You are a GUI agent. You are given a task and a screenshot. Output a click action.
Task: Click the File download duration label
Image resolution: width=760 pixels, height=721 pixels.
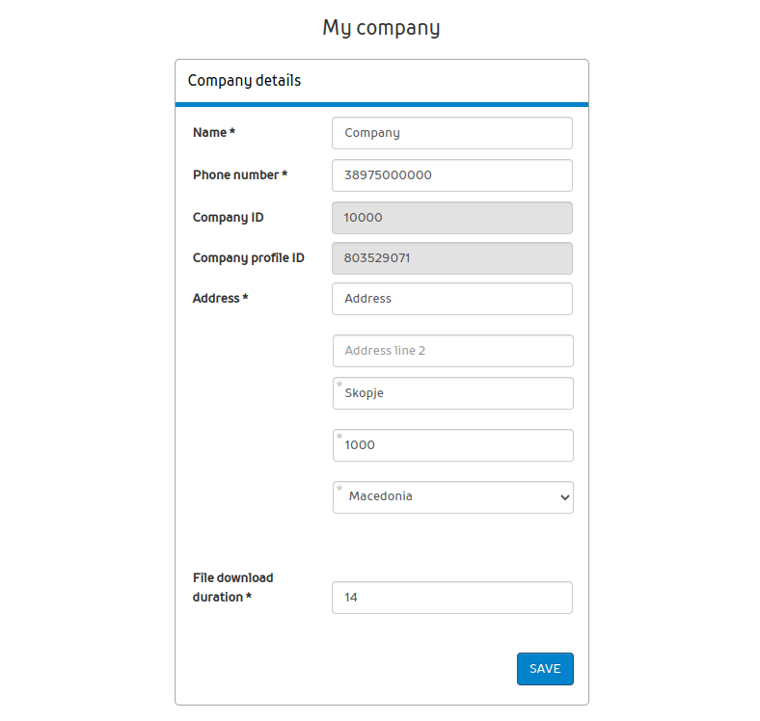232,587
